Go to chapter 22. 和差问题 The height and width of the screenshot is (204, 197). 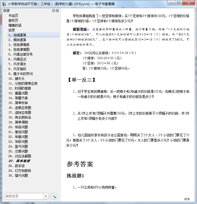point(18,137)
